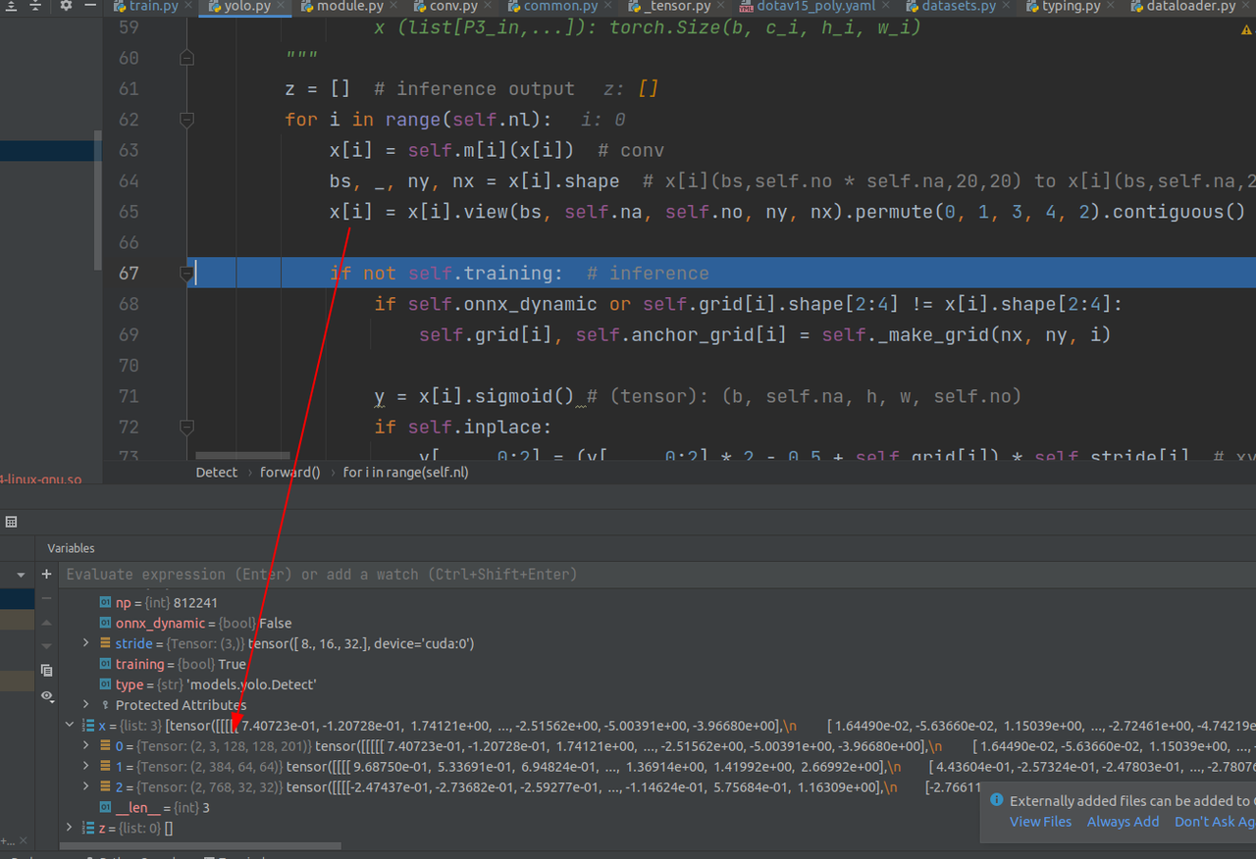The width and height of the screenshot is (1256, 859).
Task: Click Always Add in the notification
Action: pos(1123,822)
